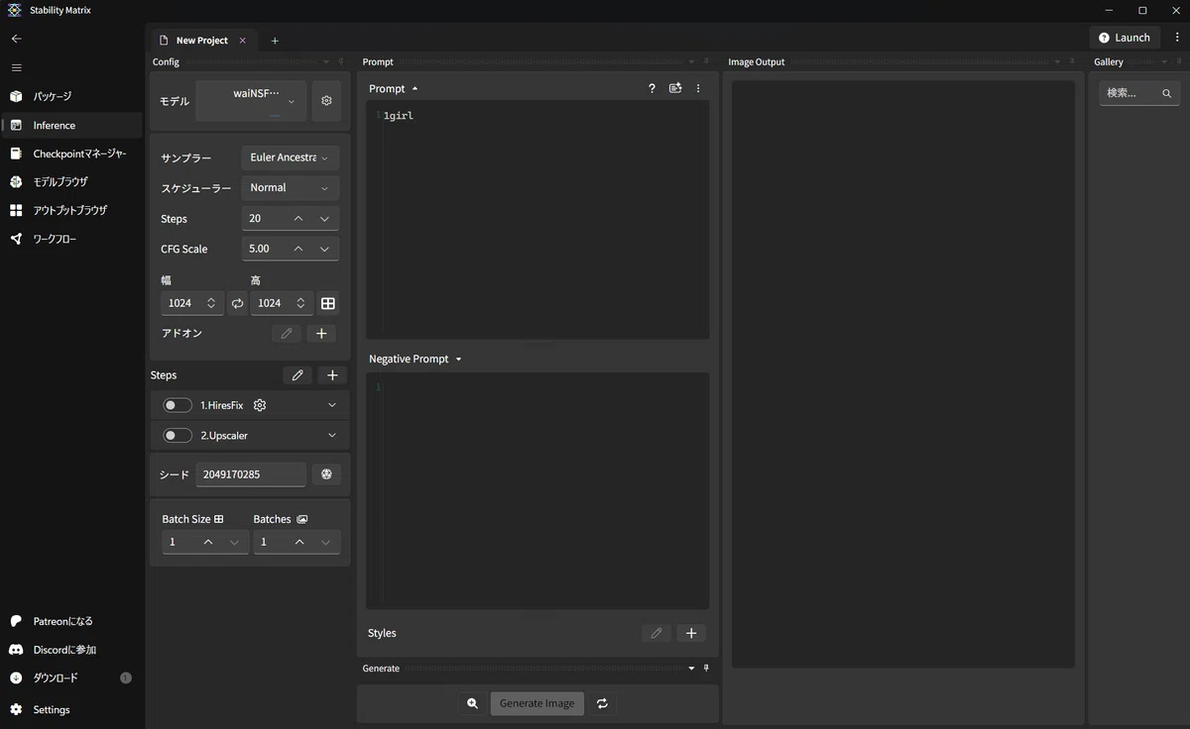Open the hamburger menu in the sidebar
The image size is (1190, 729).
pos(16,67)
